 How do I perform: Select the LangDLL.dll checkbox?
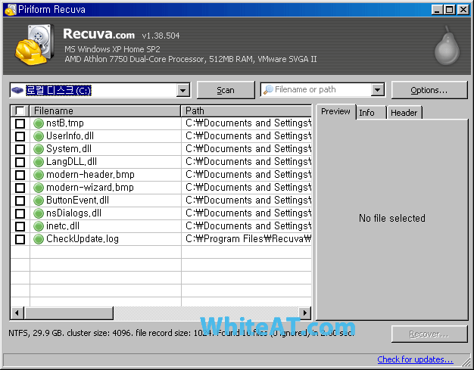click(x=20, y=162)
